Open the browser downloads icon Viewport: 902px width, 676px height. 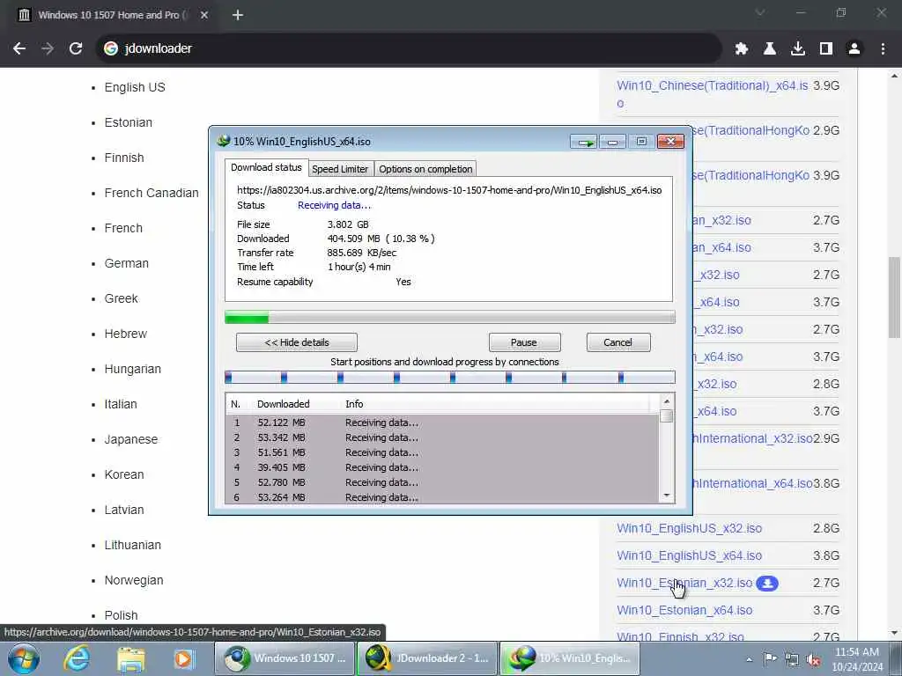797,49
